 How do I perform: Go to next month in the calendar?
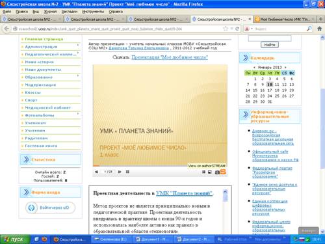click(x=285, y=67)
